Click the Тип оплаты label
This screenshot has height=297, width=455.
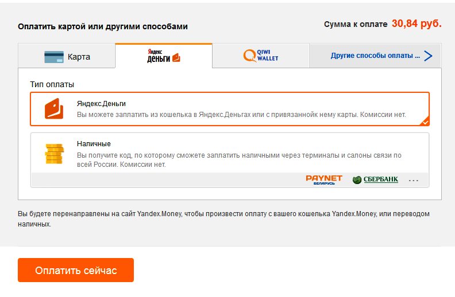coord(52,84)
